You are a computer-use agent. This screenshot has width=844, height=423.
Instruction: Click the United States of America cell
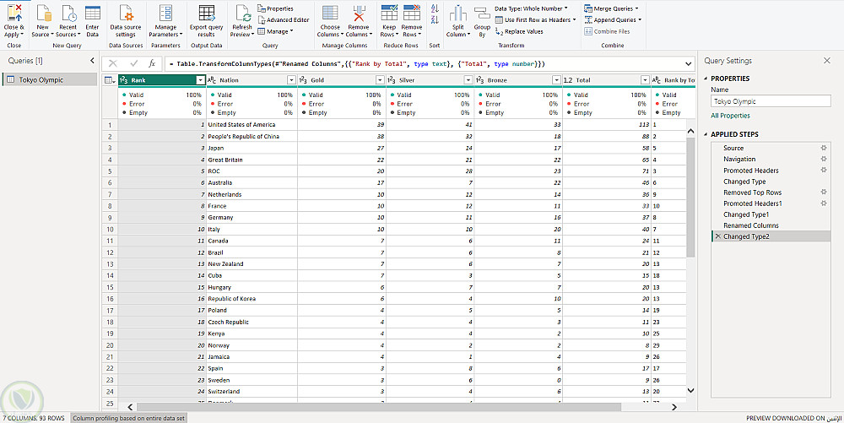pyautogui.click(x=252, y=124)
